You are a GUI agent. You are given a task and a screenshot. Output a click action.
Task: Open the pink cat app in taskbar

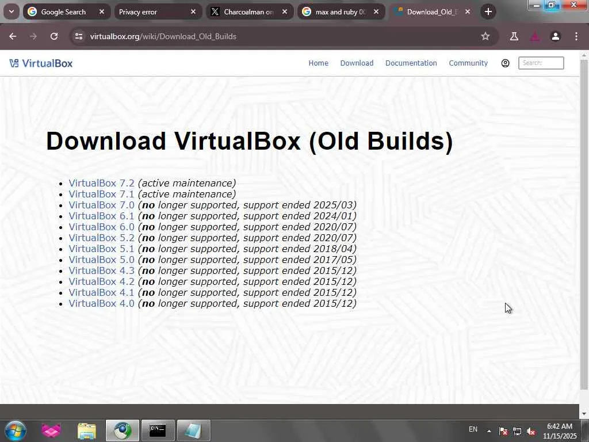click(x=51, y=430)
